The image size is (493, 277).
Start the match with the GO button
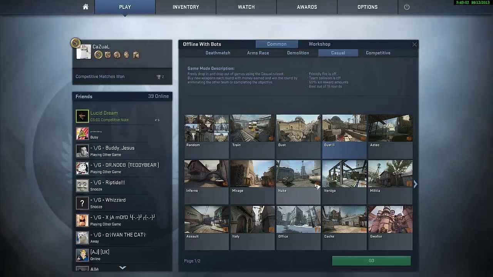point(371,261)
